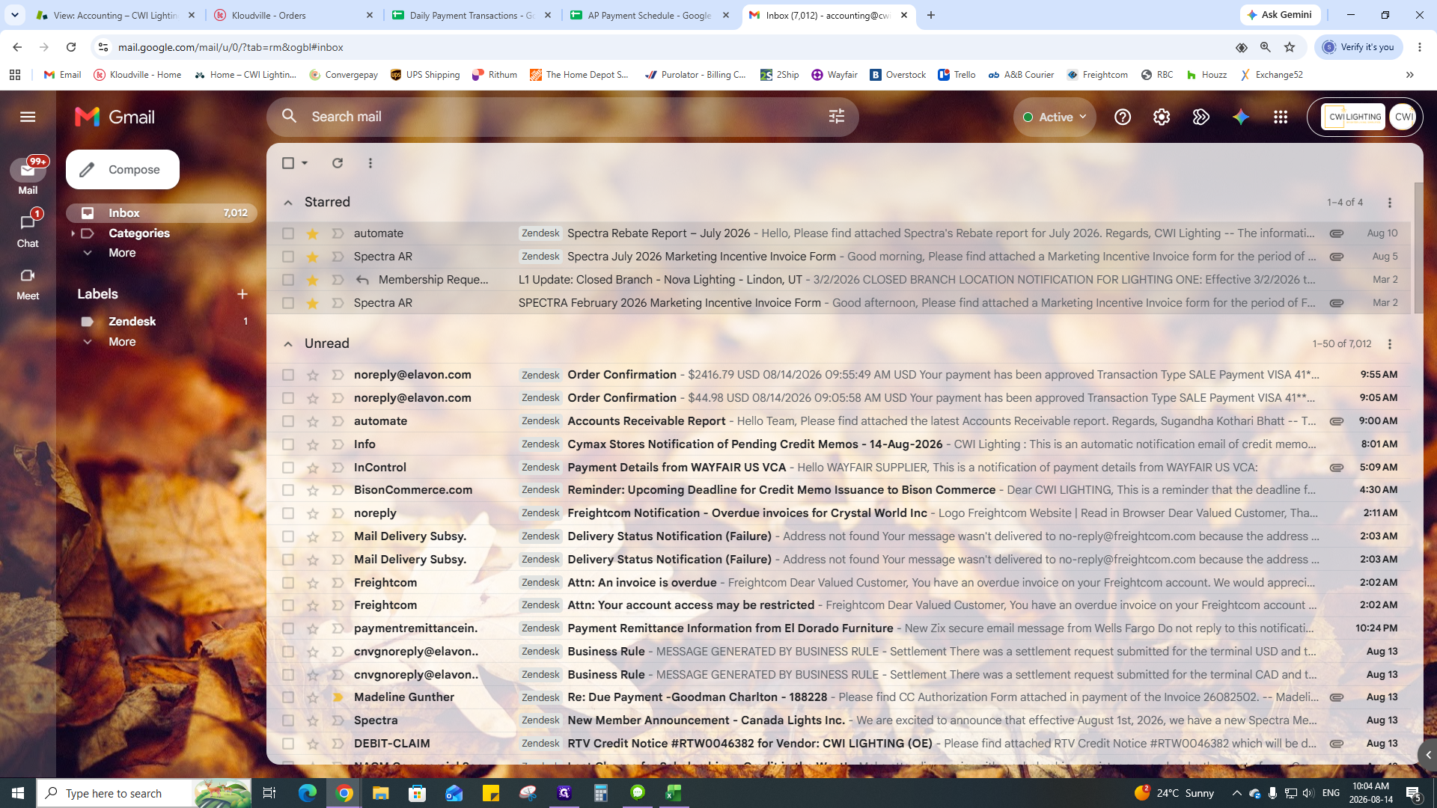1437x808 pixels.
Task: Open a new browser tab
Action: click(931, 15)
